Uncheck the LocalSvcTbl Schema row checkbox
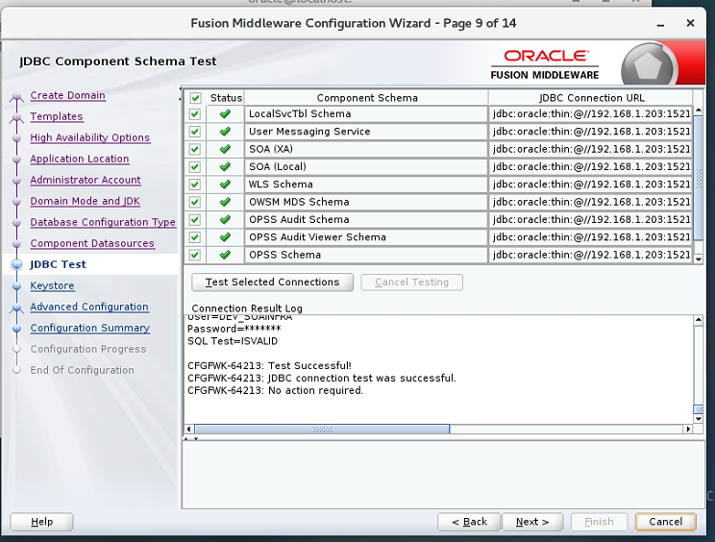Viewport: 715px width, 542px height. 195,114
